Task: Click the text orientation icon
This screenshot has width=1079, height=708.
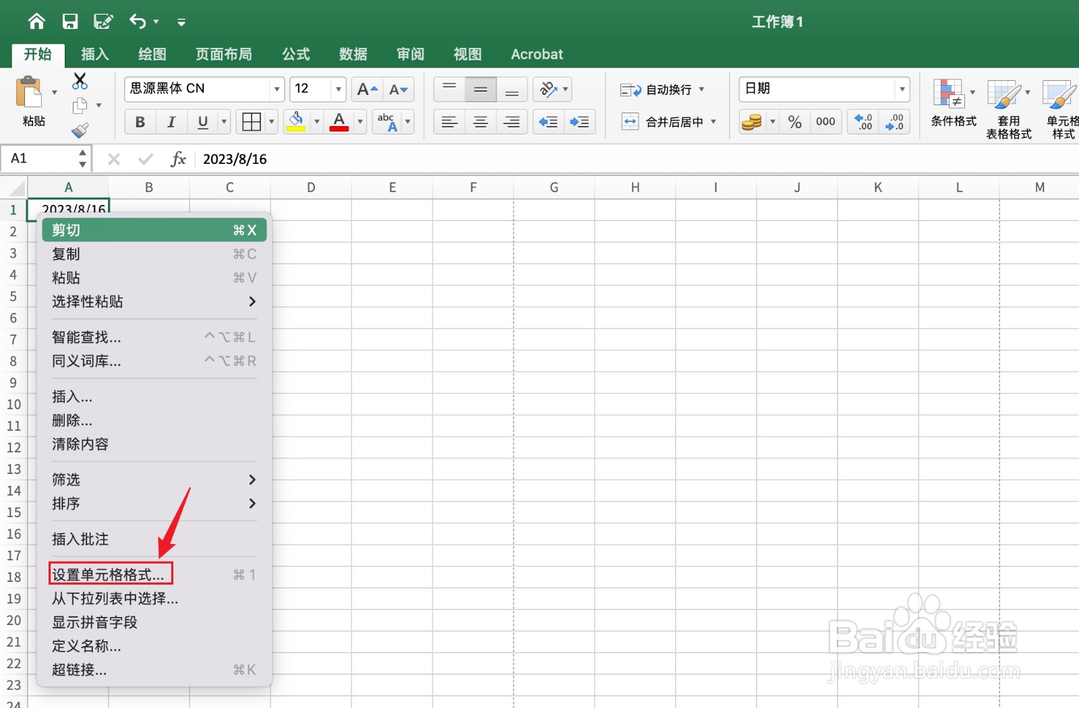Action: point(548,89)
